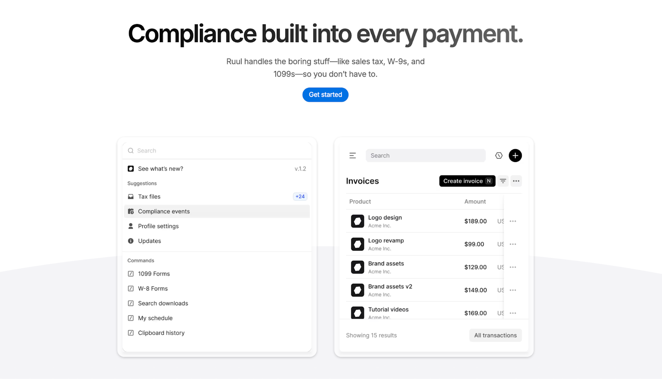Select Compliance events suggestion
Viewport: 662px width, 379px height.
click(217, 211)
